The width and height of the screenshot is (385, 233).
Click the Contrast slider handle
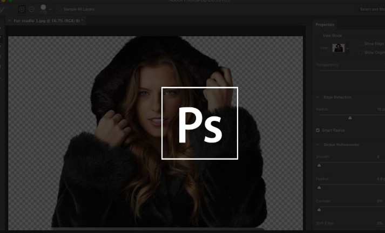[319, 210]
